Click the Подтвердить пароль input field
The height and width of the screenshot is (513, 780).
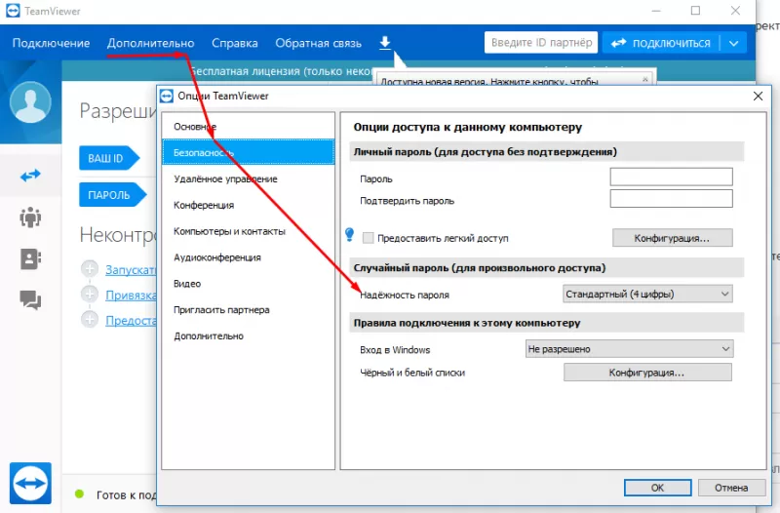[x=671, y=199]
